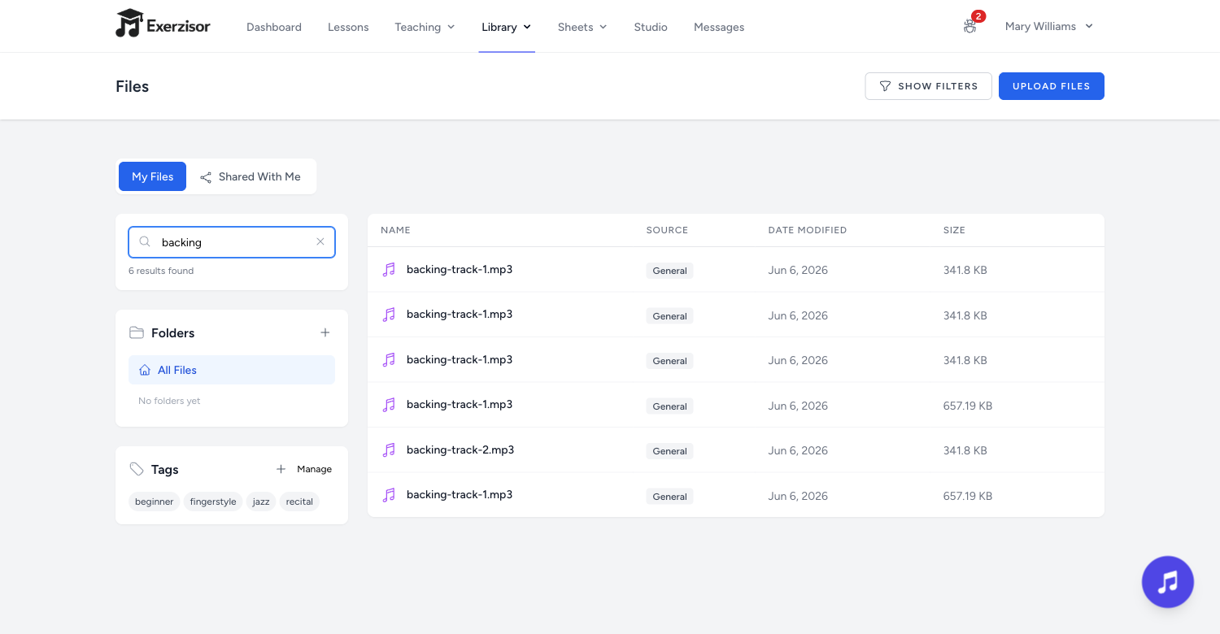Click the Folders panel heading
Image resolution: width=1220 pixels, height=634 pixels.
(x=172, y=332)
